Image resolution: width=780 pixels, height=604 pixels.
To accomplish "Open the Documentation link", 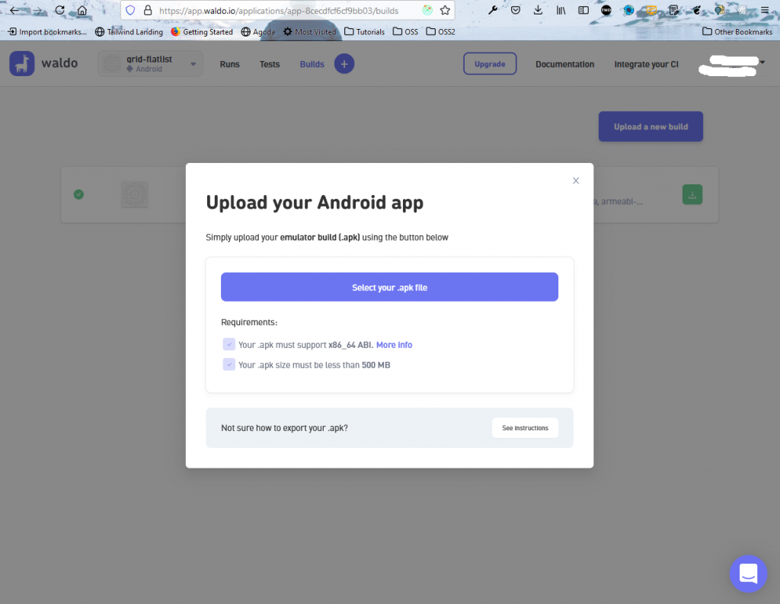I will (564, 64).
